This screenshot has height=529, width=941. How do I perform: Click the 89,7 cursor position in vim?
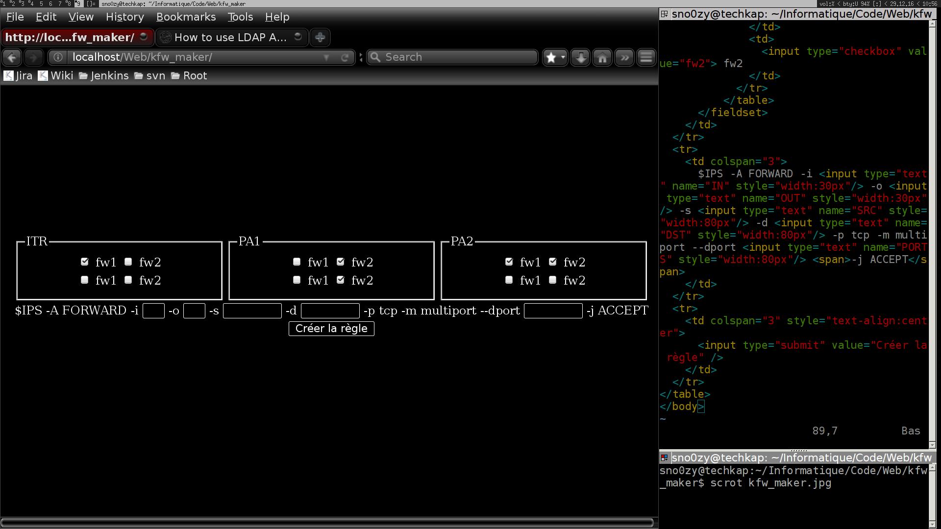pos(825,431)
